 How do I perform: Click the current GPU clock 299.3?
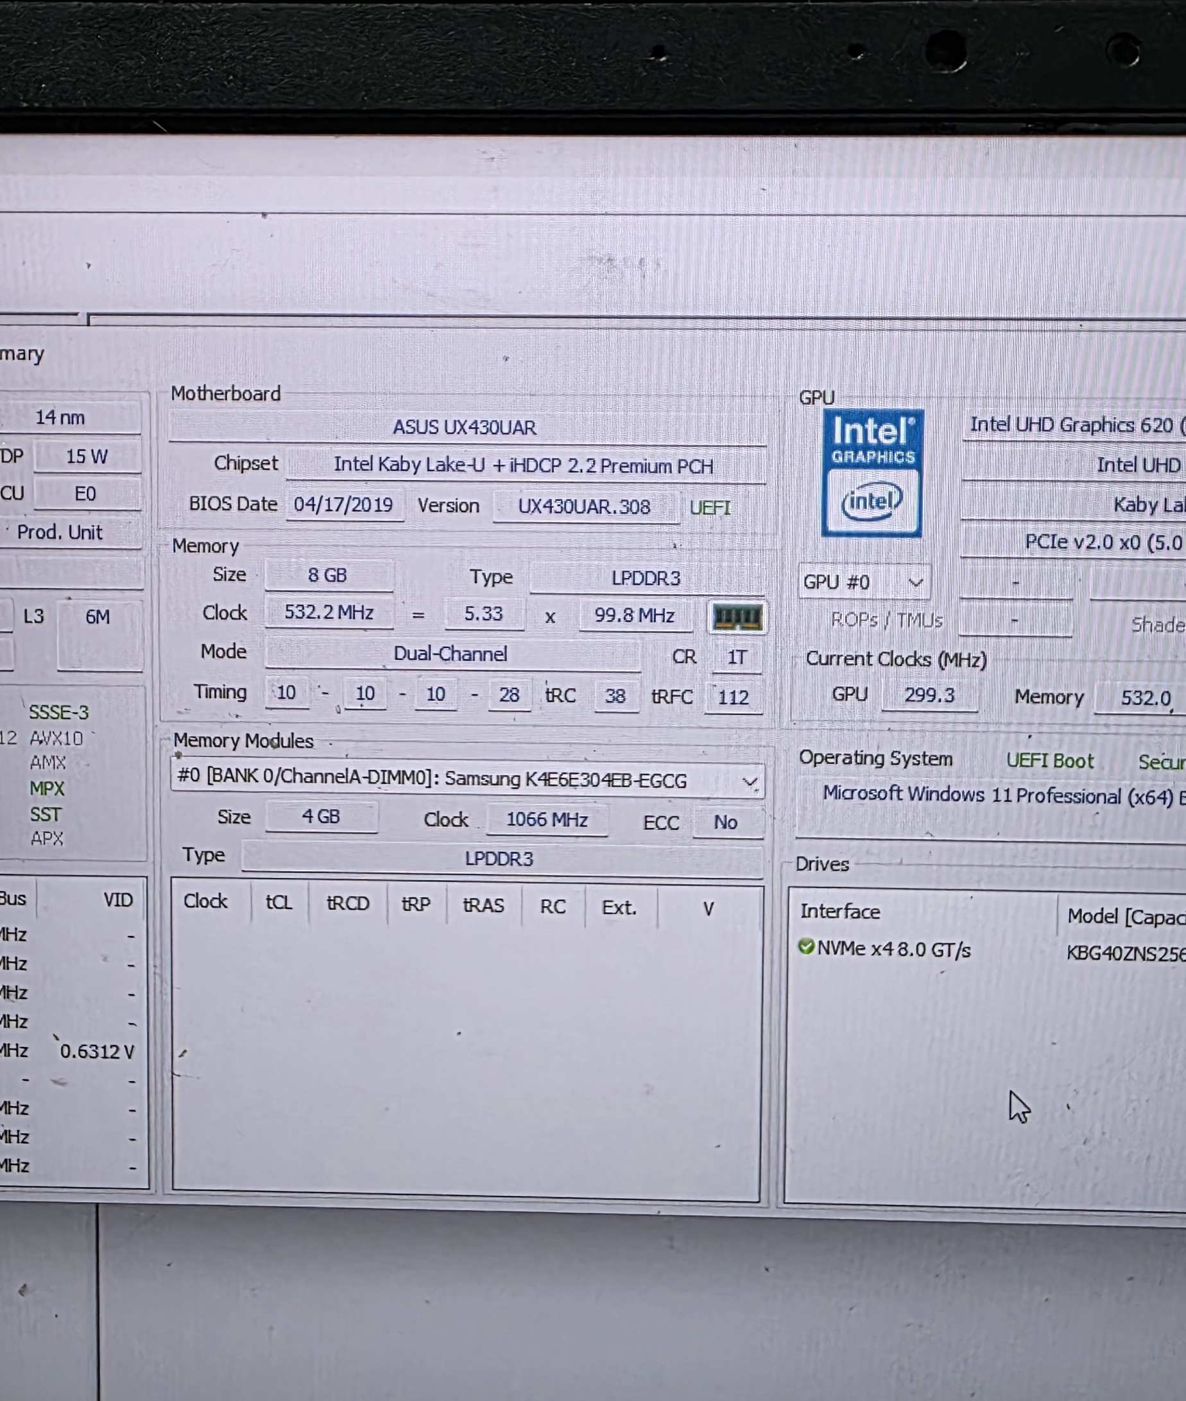pyautogui.click(x=929, y=695)
